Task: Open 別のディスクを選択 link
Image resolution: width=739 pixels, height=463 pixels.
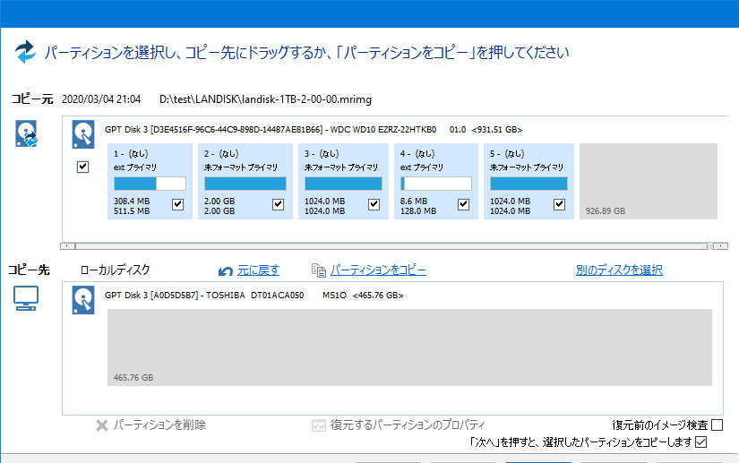Action: (618, 270)
